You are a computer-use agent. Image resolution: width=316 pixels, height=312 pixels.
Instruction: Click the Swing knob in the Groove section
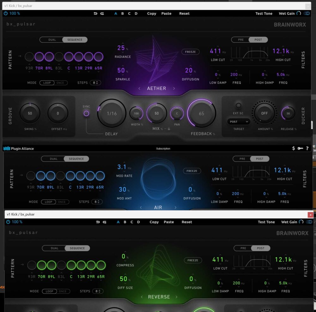coord(30,113)
